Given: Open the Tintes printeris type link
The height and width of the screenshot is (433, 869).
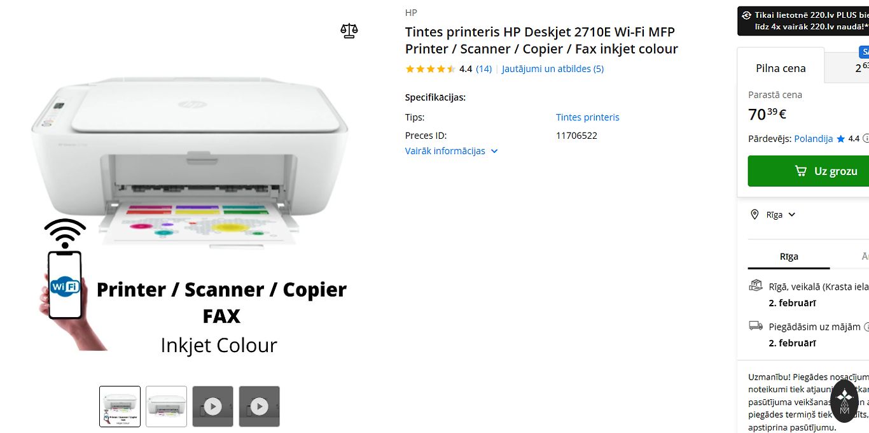Looking at the screenshot, I should (587, 117).
